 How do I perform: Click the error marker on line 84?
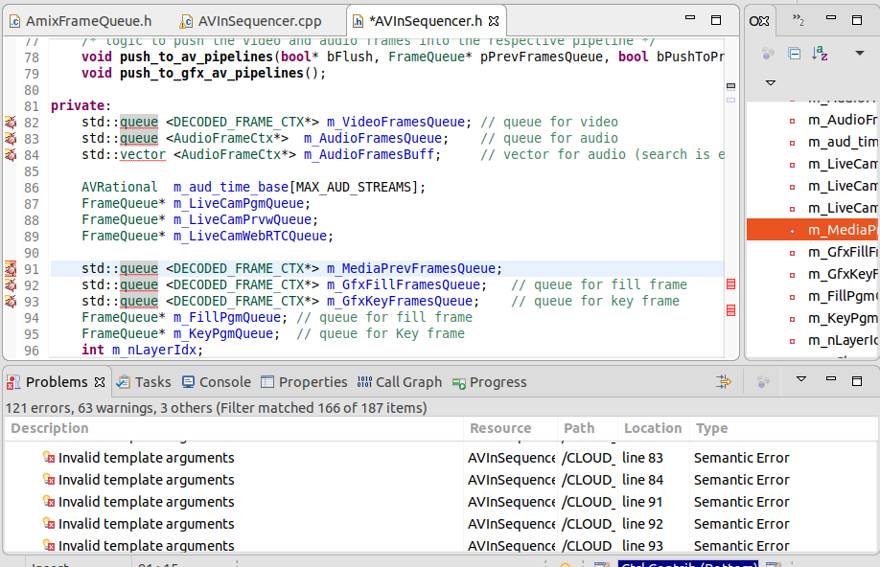coord(11,155)
